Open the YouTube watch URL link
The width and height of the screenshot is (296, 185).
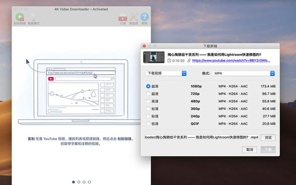click(x=231, y=61)
